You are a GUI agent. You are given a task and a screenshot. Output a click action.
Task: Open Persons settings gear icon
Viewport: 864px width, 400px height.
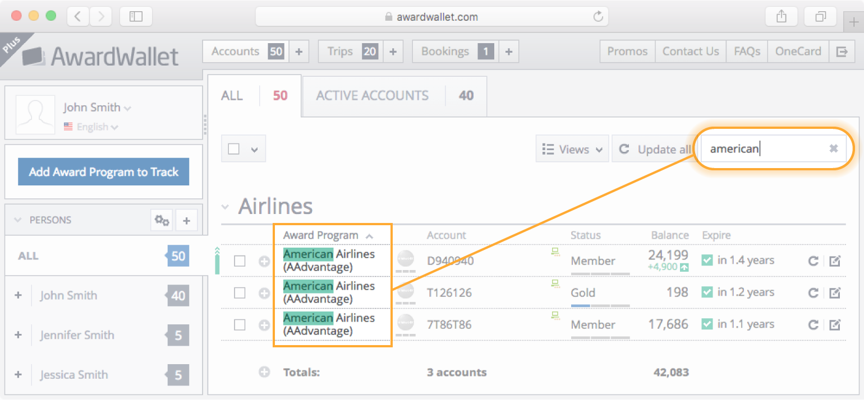pos(162,220)
